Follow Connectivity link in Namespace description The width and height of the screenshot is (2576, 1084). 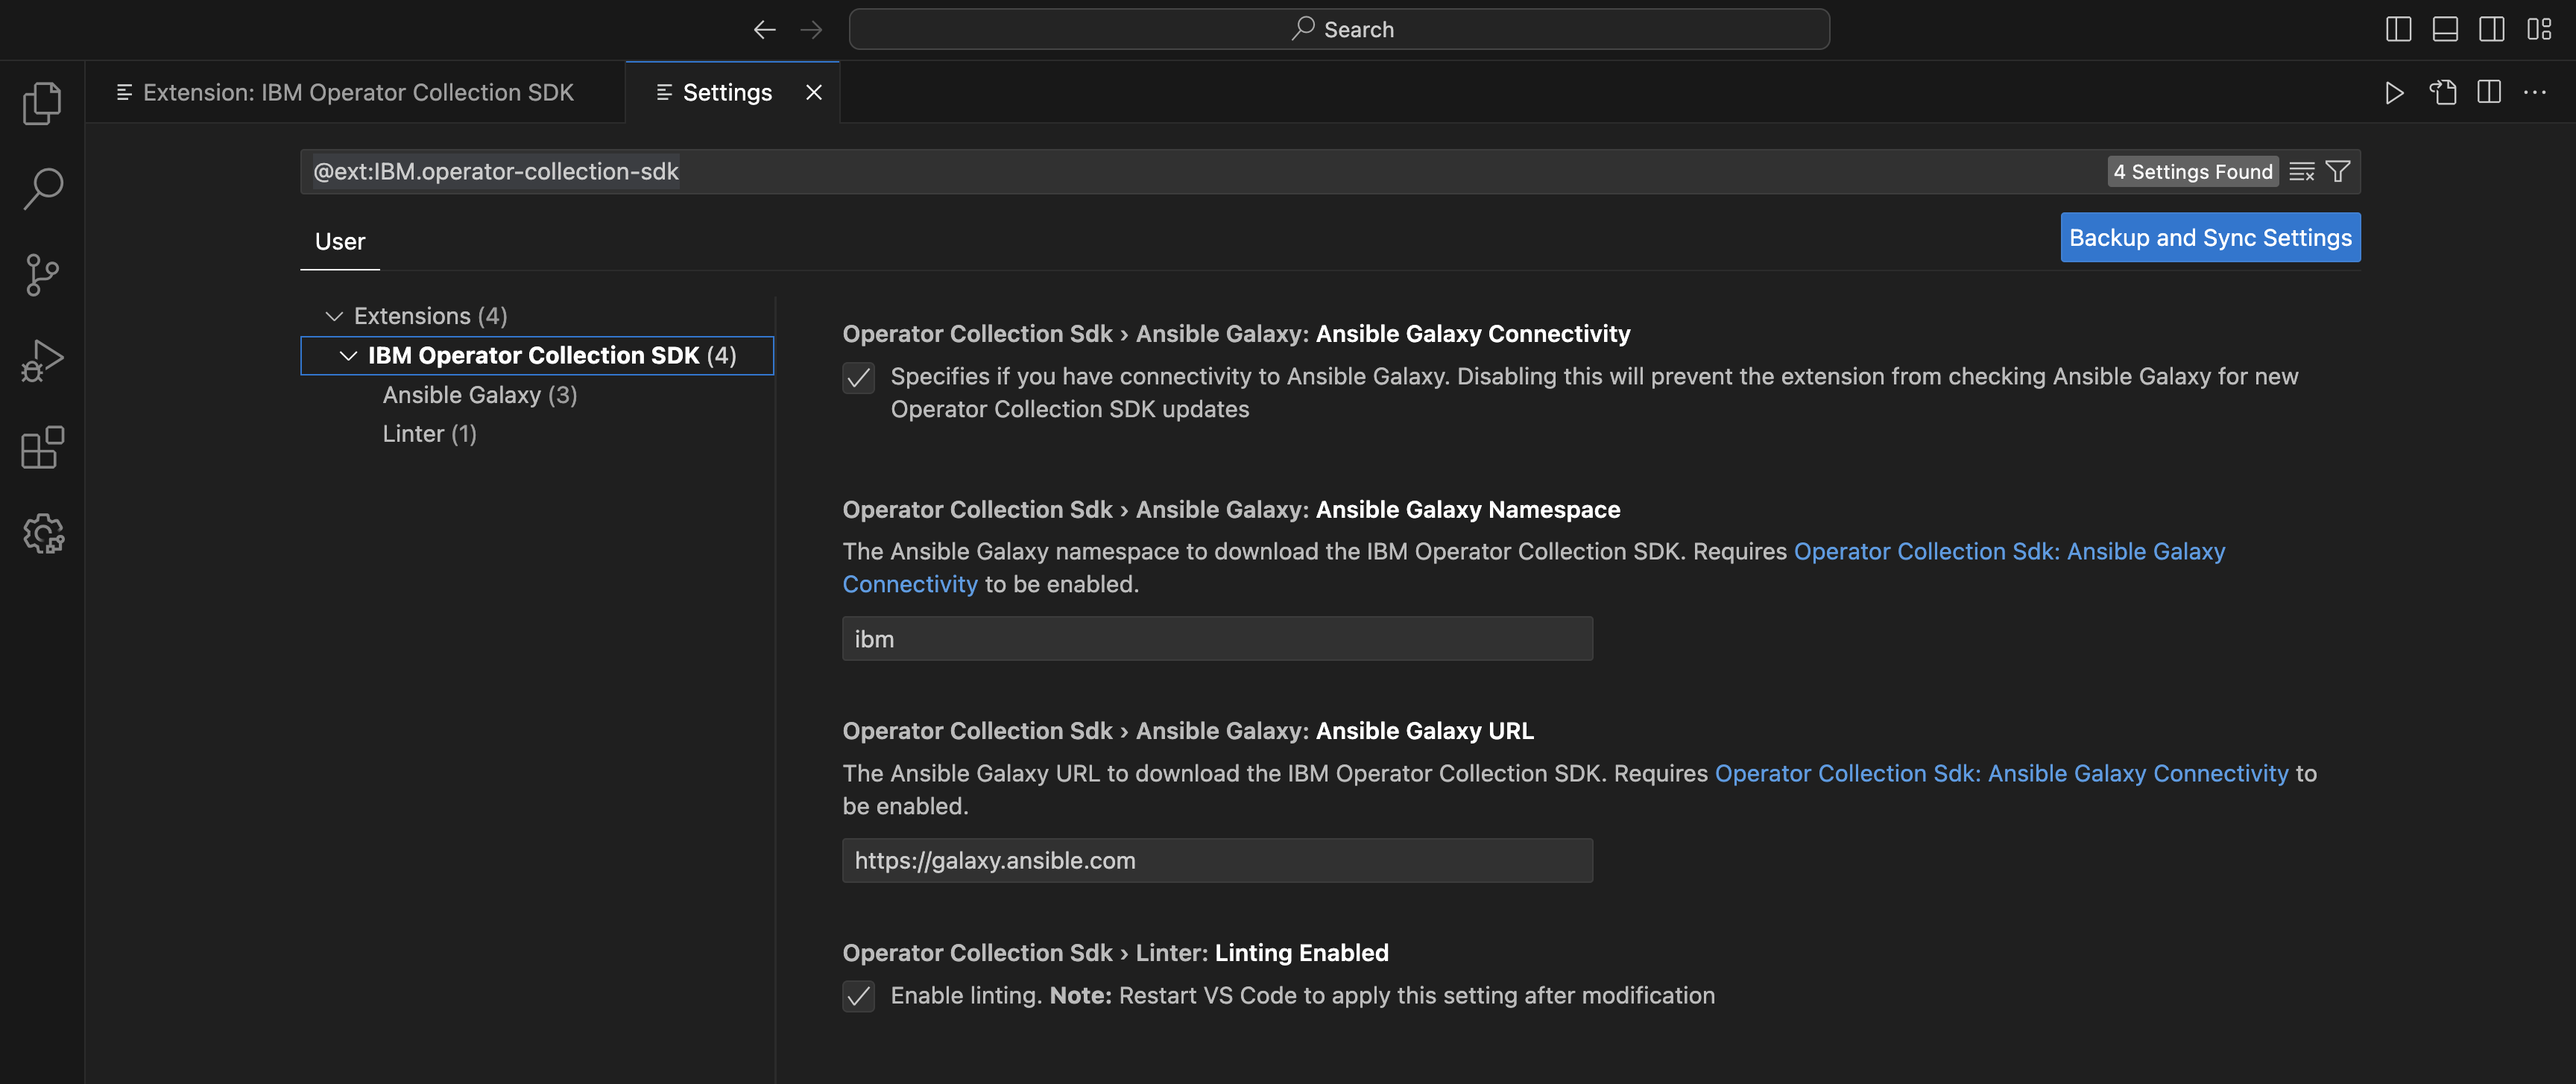coord(1534,568)
